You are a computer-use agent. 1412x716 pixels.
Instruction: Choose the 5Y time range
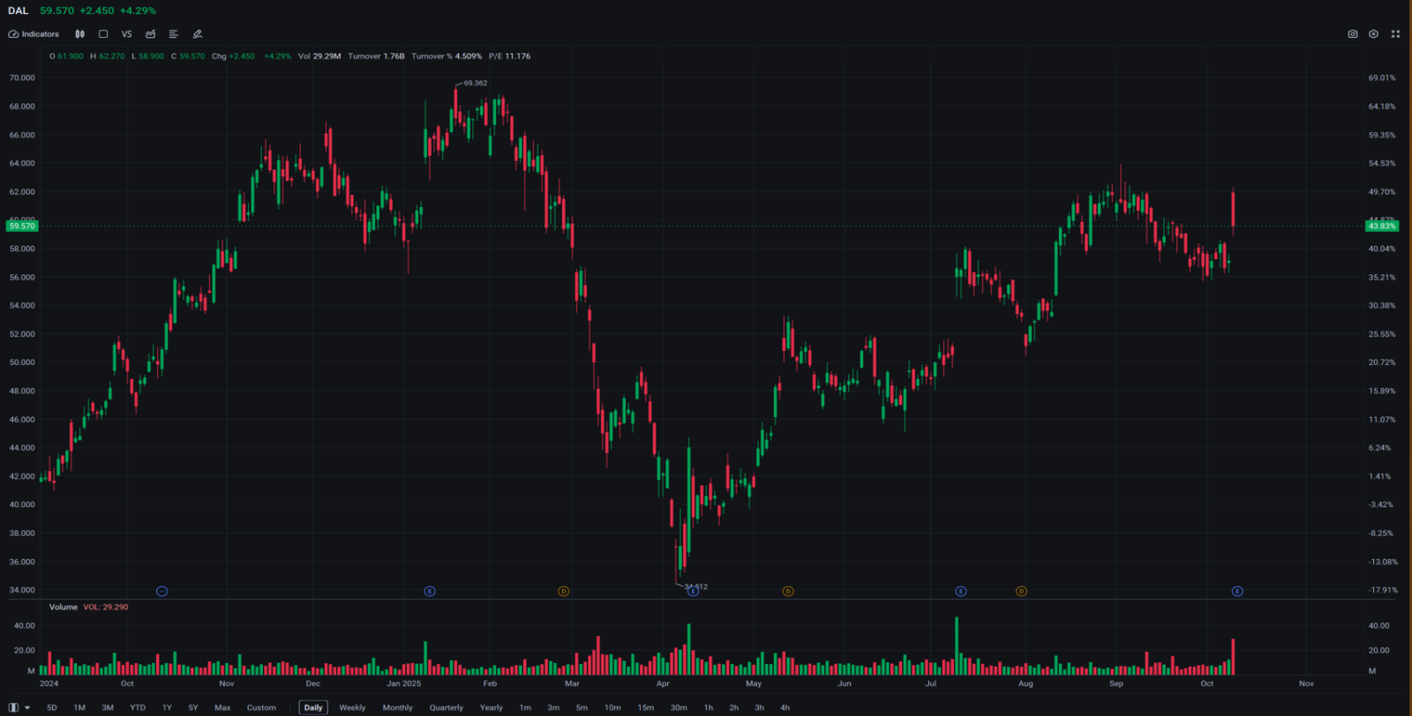tap(193, 708)
